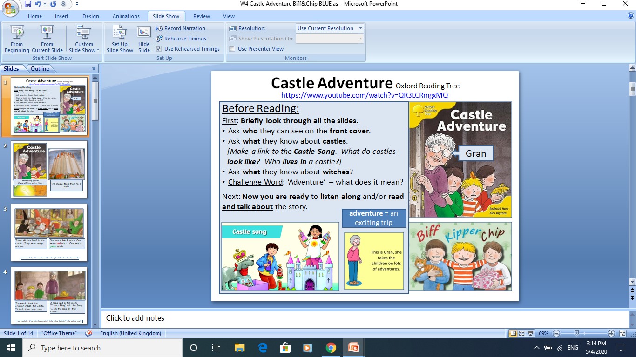Select slide 3 thumbnail
Viewport: 636px width, 357px height.
tap(49, 232)
